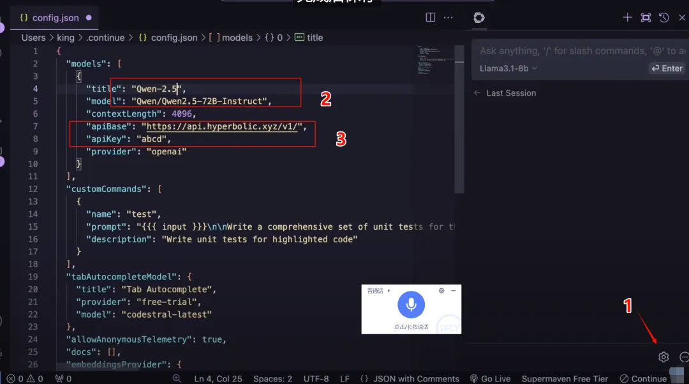
Task: Click Users in the breadcrumb
Action: point(33,38)
